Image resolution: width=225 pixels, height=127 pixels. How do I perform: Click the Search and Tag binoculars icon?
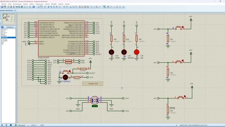pyautogui.click(x=108, y=7)
